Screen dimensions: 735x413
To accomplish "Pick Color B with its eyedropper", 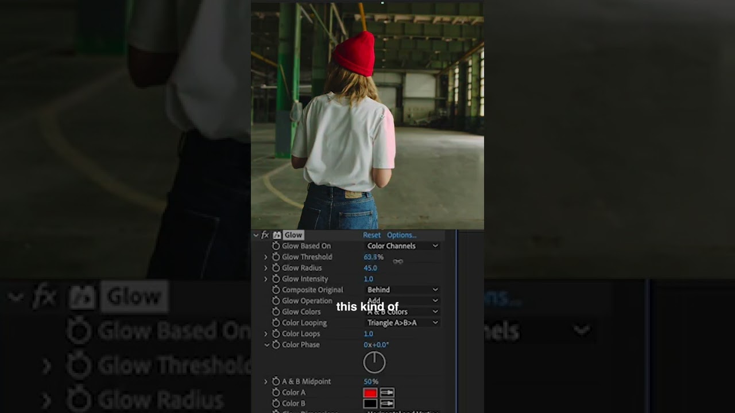I will tap(387, 404).
